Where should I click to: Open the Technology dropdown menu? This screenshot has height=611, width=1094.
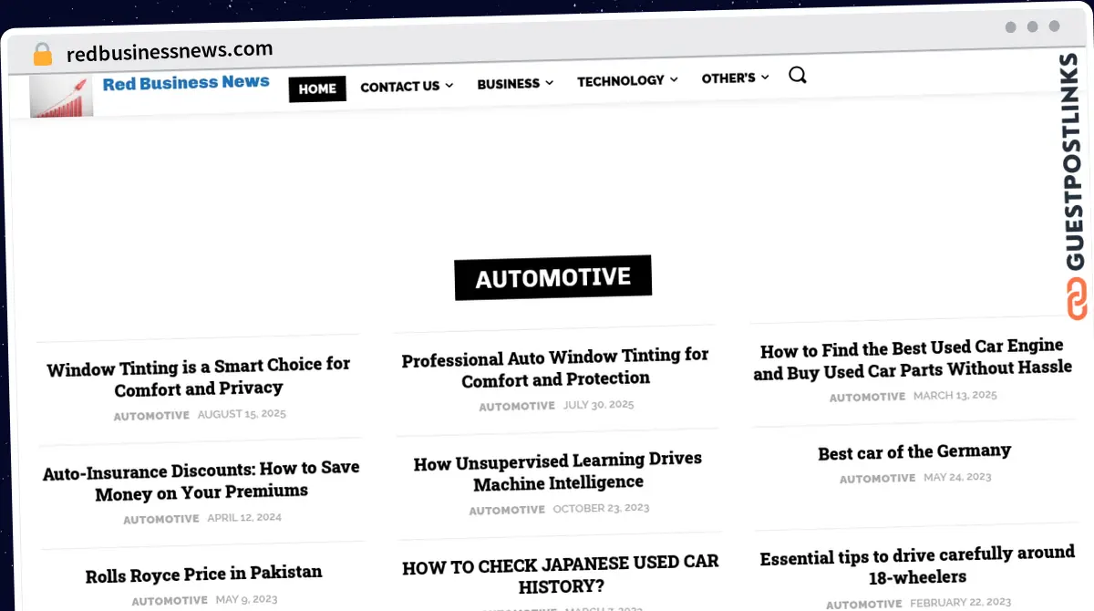pos(627,80)
